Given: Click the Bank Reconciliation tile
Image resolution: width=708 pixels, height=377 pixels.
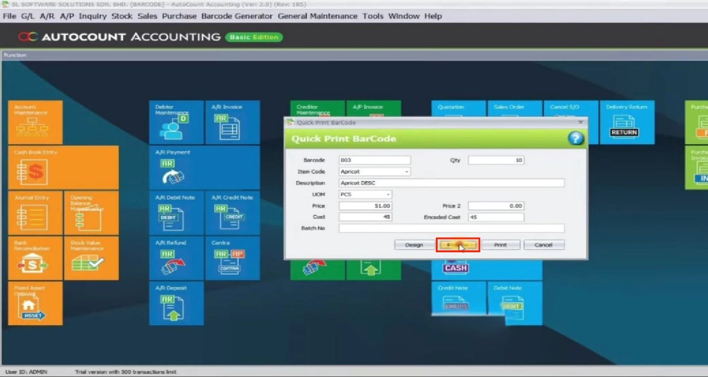Looking at the screenshot, I should (x=35, y=258).
